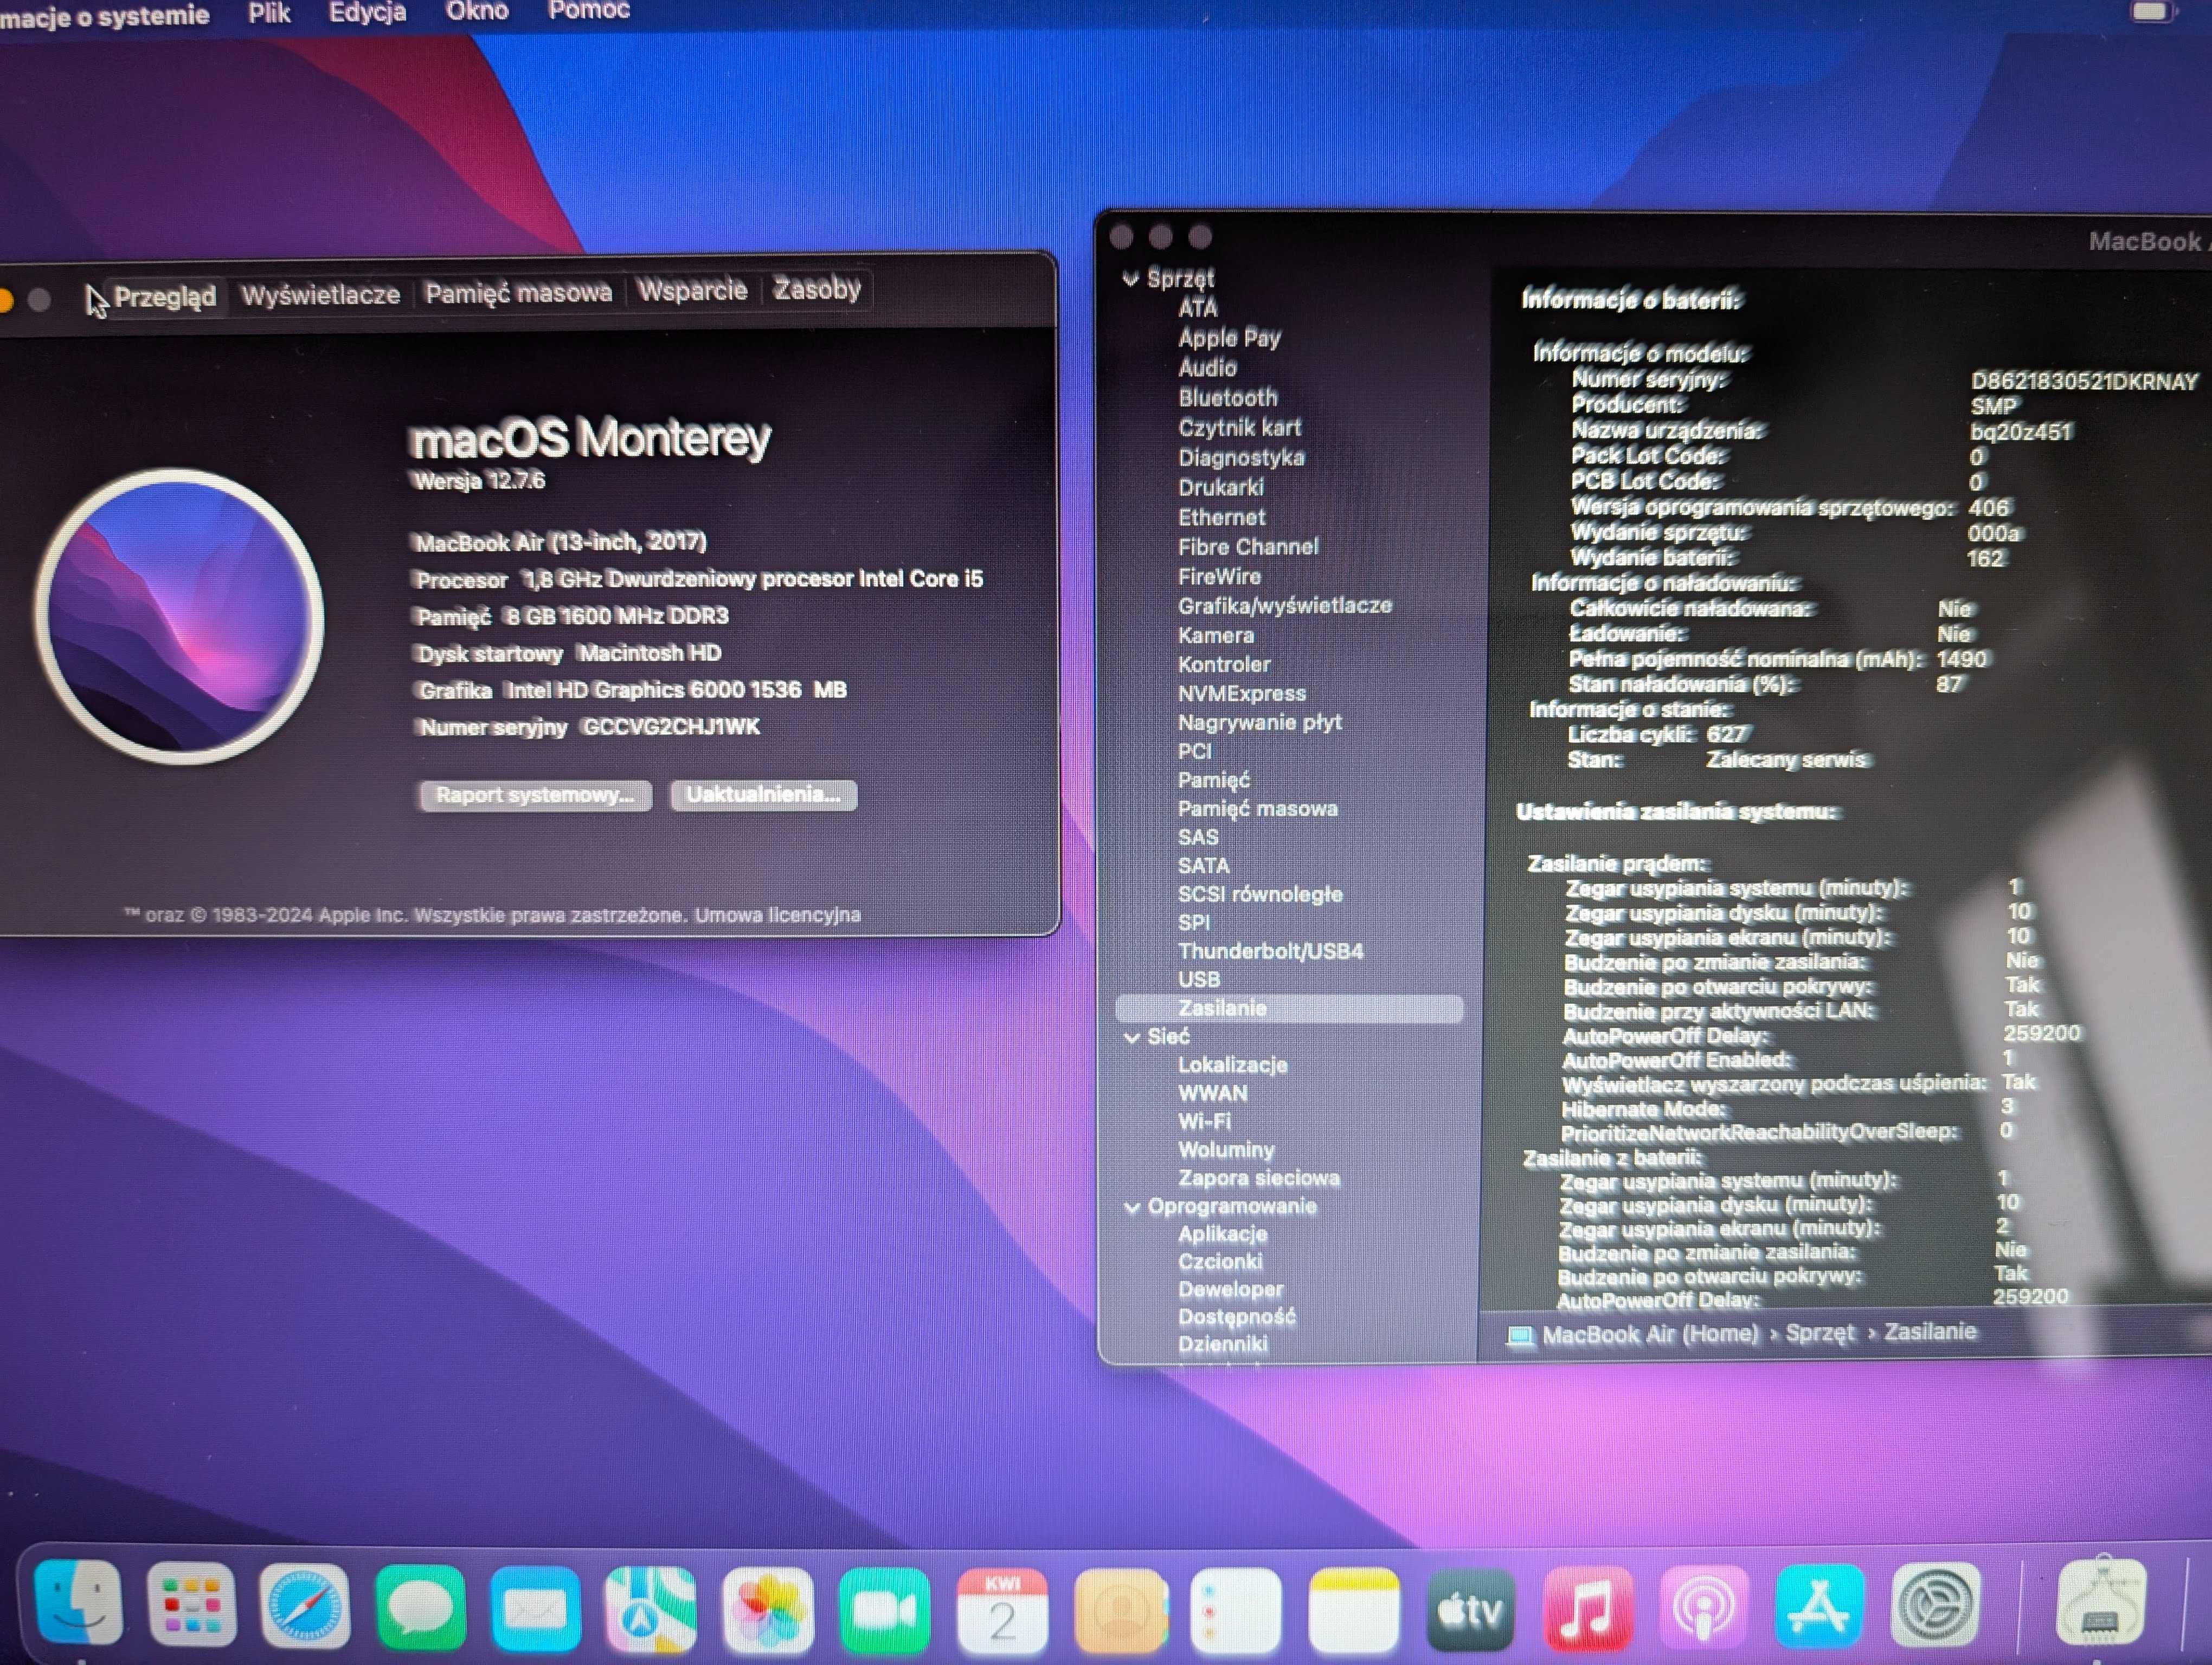This screenshot has height=1665, width=2212.
Task: Open Contacts app in dock
Action: tap(1120, 1610)
